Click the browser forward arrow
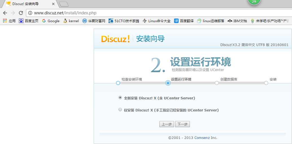The image size is (292, 144). pyautogui.click(x=13, y=13)
